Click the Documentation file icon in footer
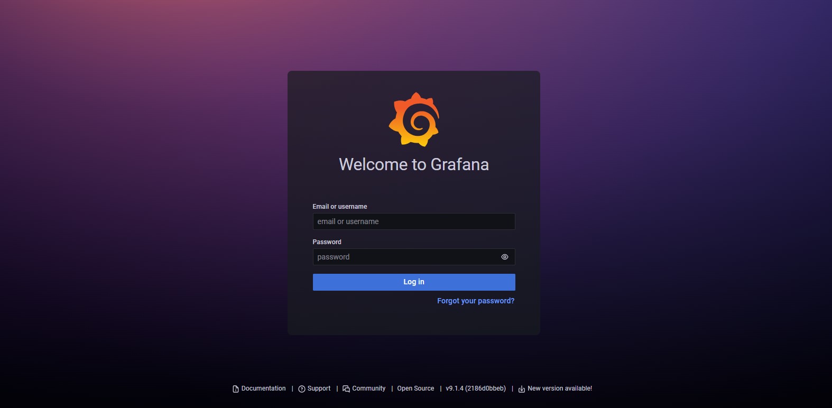The width and height of the screenshot is (832, 408). click(x=236, y=389)
